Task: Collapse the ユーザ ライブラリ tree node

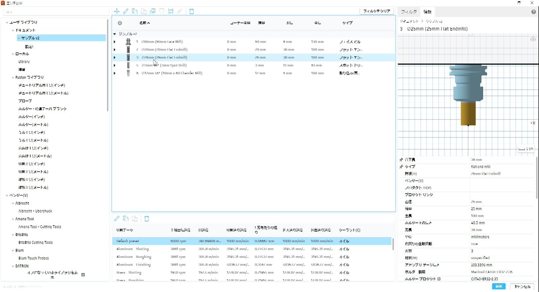Action: pyautogui.click(x=7, y=22)
